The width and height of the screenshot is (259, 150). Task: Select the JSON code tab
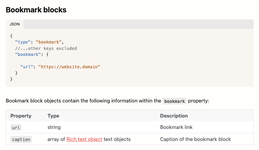14,24
